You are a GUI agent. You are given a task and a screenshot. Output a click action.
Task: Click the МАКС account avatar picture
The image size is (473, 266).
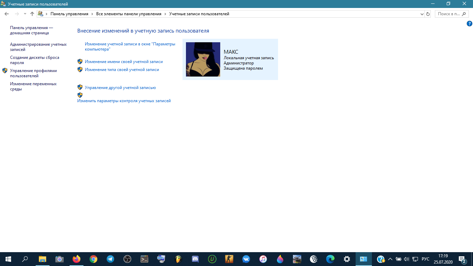click(203, 59)
